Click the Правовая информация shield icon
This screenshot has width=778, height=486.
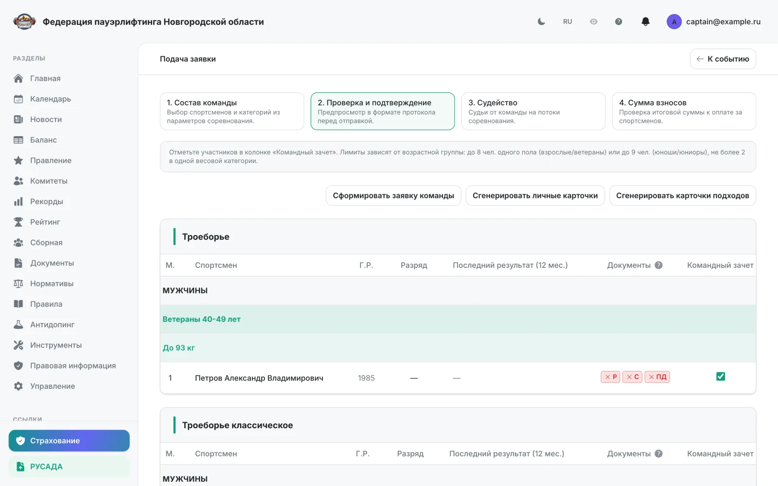18,365
